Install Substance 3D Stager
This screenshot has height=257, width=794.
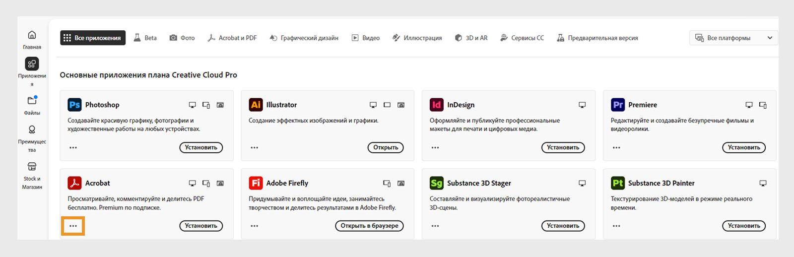[563, 226]
